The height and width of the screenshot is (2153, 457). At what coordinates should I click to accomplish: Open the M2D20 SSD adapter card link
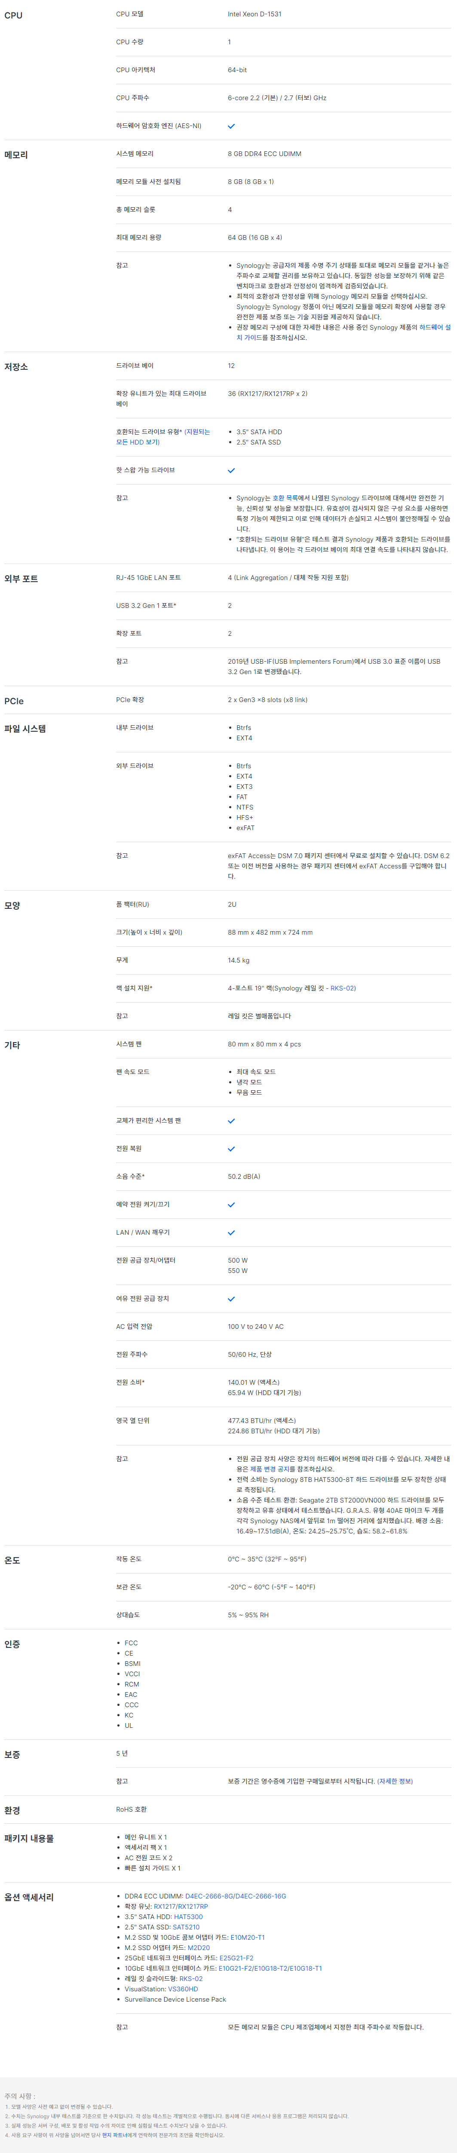[199, 1948]
